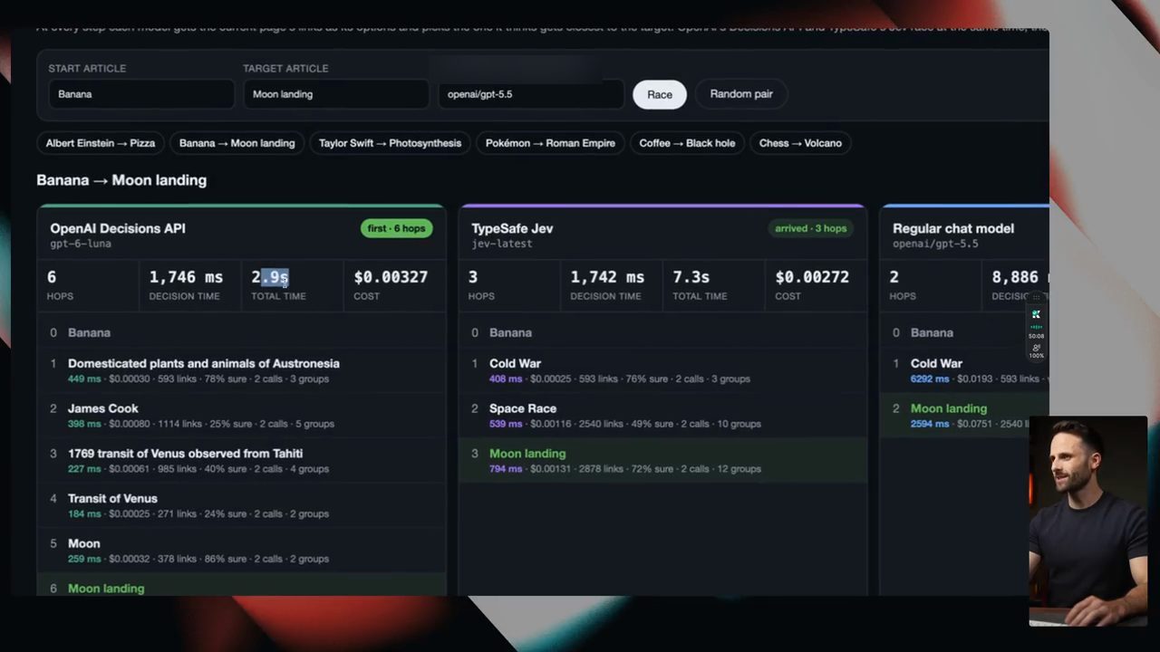Click the $0.00327 cost value

391,277
